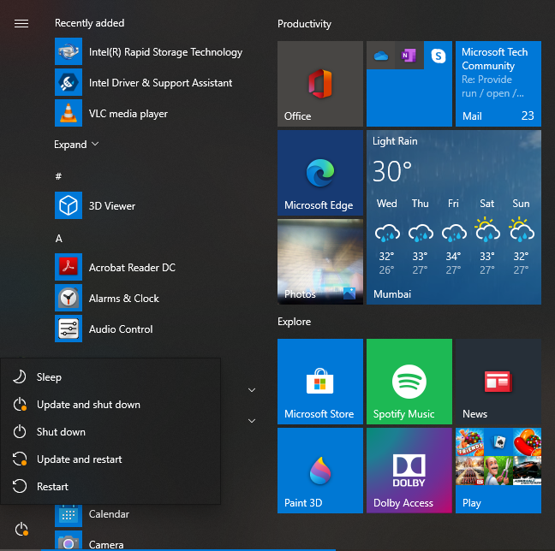
Task: Open the News tile
Action: tap(498, 382)
